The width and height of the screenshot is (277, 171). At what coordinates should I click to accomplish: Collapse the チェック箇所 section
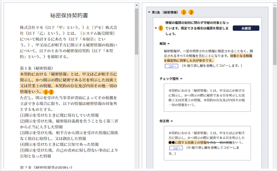coord(181,78)
